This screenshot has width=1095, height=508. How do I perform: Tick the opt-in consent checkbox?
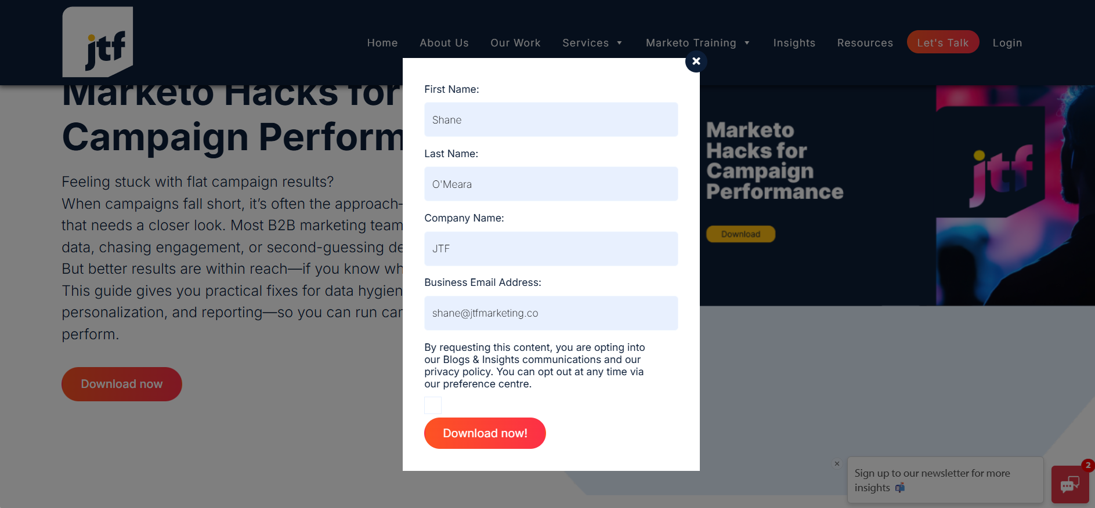click(433, 405)
